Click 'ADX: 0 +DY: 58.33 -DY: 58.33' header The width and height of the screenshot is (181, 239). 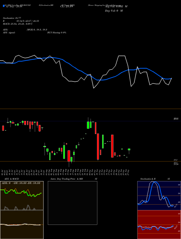pyautogui.click(x=21, y=183)
